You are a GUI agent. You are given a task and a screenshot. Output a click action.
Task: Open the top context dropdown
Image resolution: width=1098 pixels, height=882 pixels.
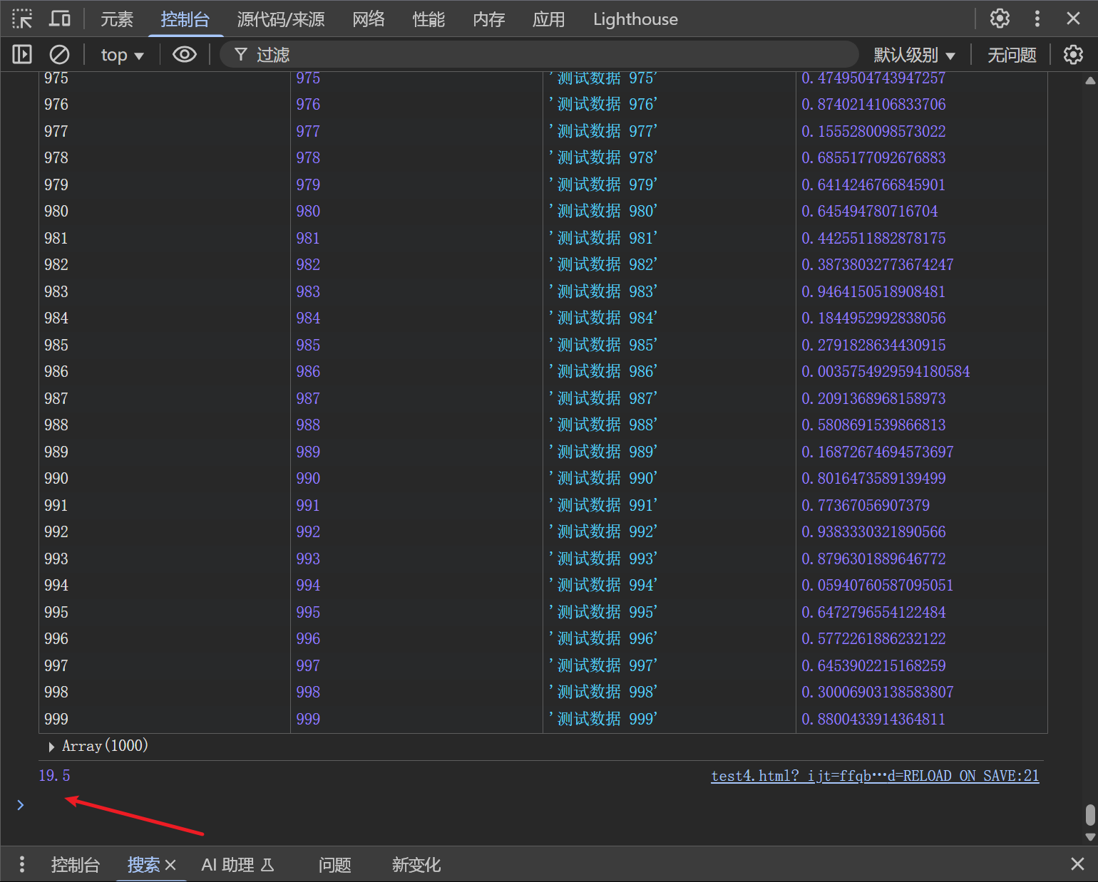122,55
